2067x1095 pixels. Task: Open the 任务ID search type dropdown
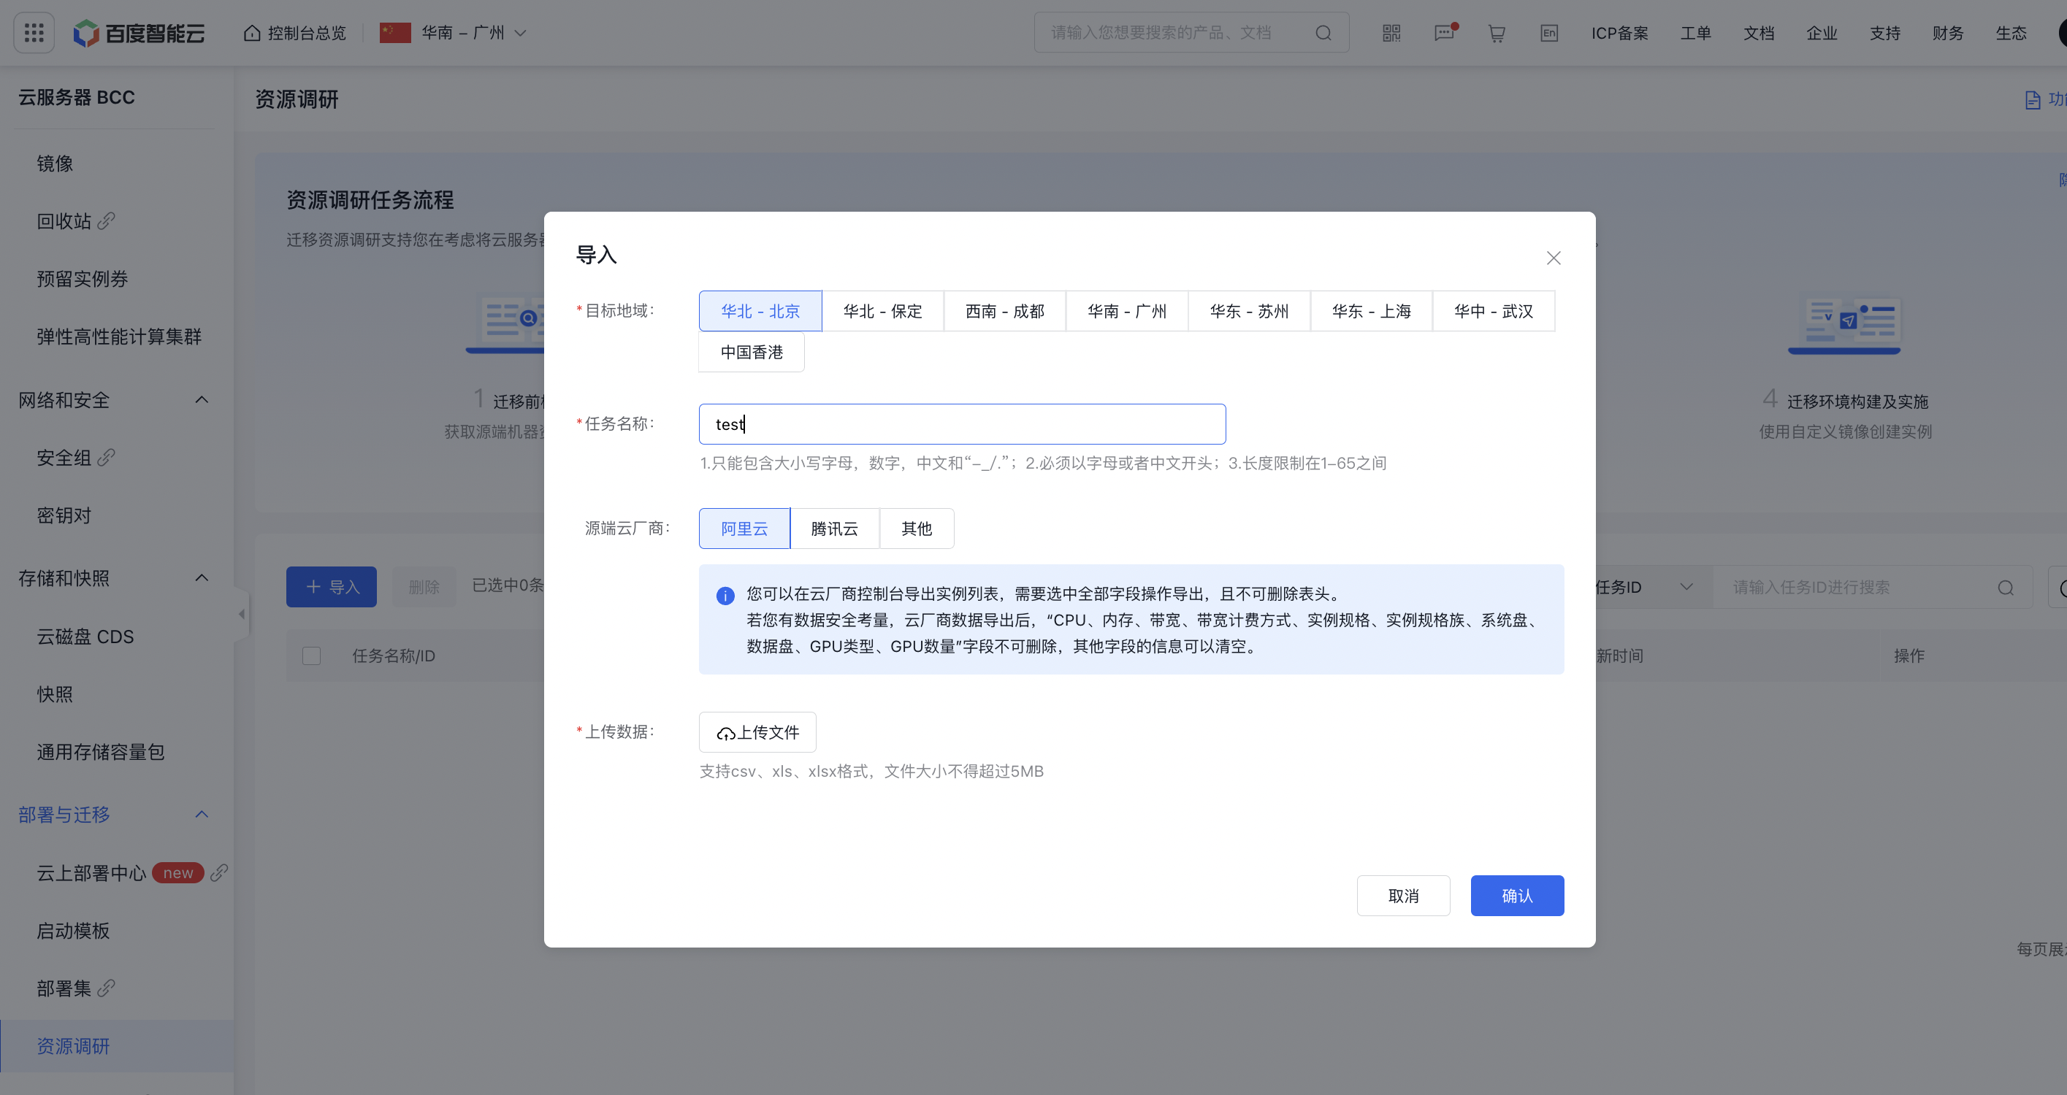1645,587
